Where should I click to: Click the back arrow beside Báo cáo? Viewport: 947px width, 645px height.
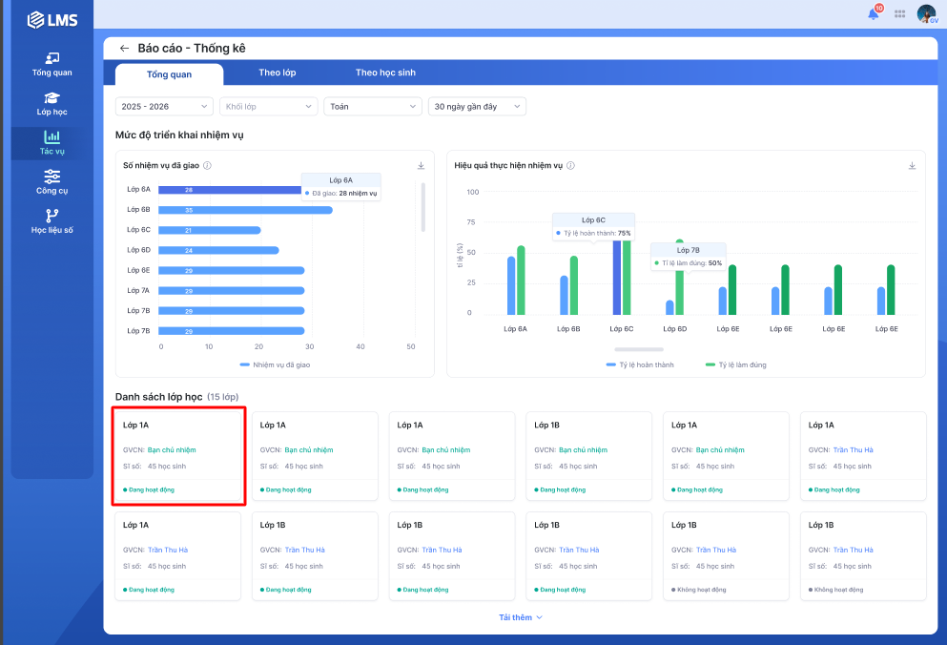(124, 48)
